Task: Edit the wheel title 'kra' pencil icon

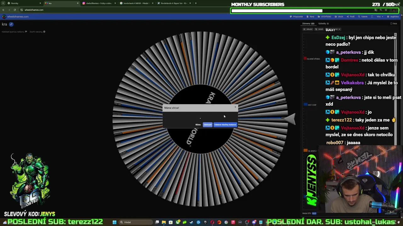Action: coord(11,24)
